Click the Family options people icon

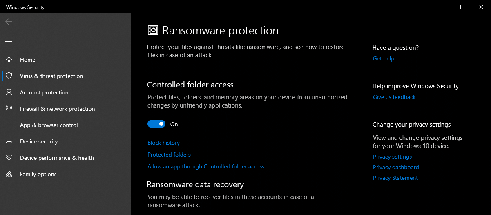[9, 174]
